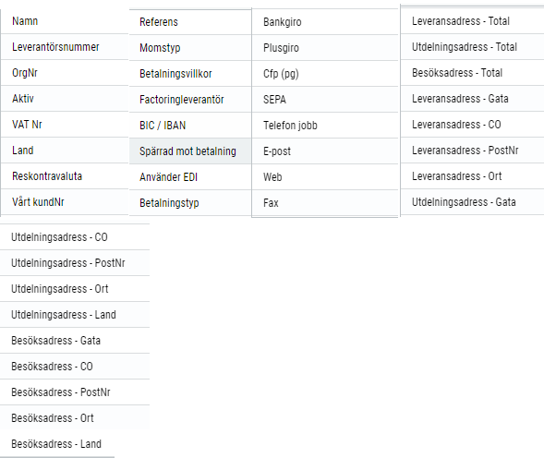Click the OrgNr field option
The image size is (544, 458).
(x=65, y=73)
